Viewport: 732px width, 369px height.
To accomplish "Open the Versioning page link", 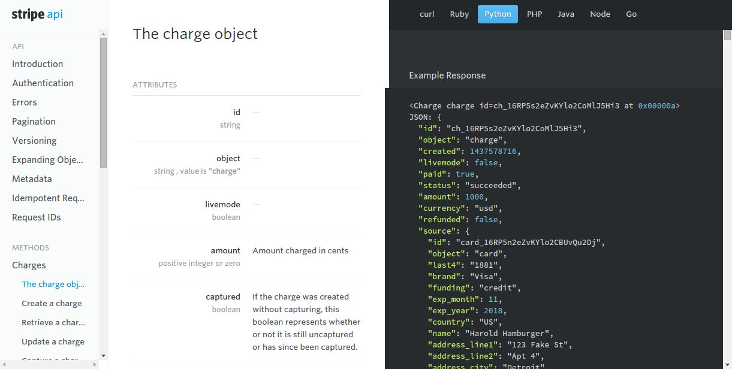I will [34, 141].
